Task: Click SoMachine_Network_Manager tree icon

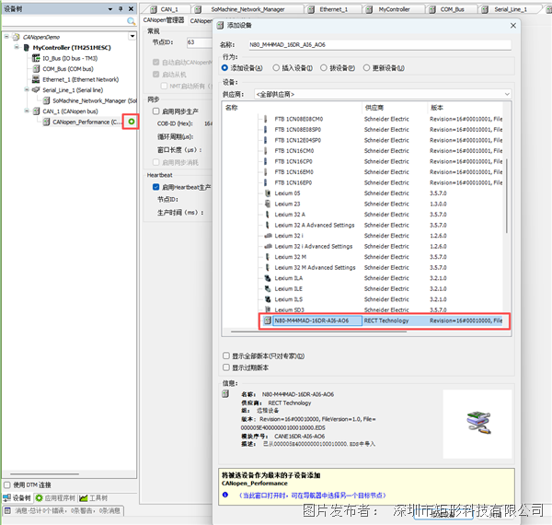Action: [x=46, y=100]
